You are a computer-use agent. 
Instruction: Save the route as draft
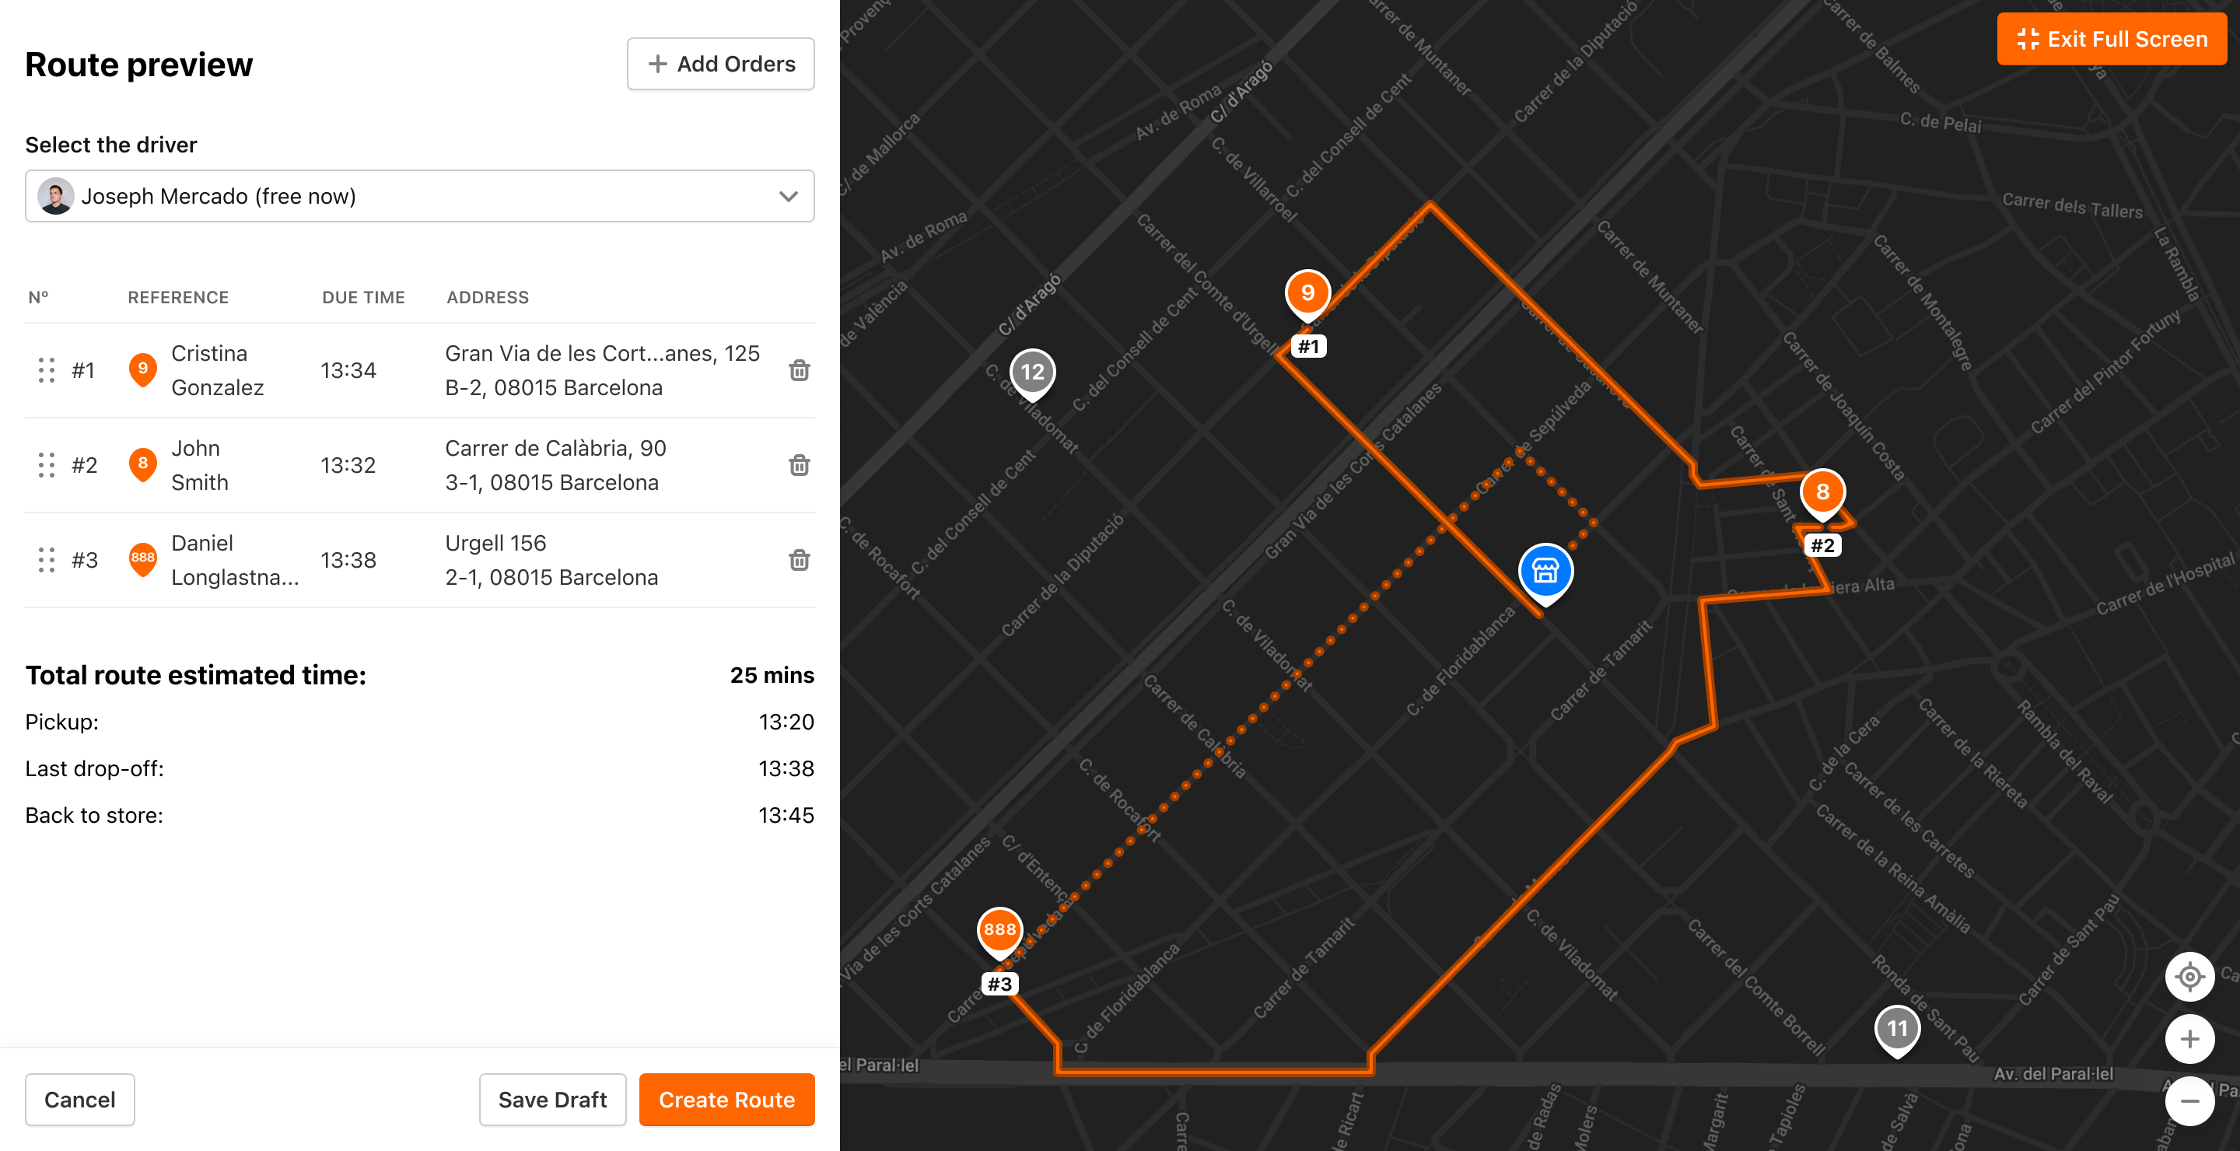coord(552,1100)
